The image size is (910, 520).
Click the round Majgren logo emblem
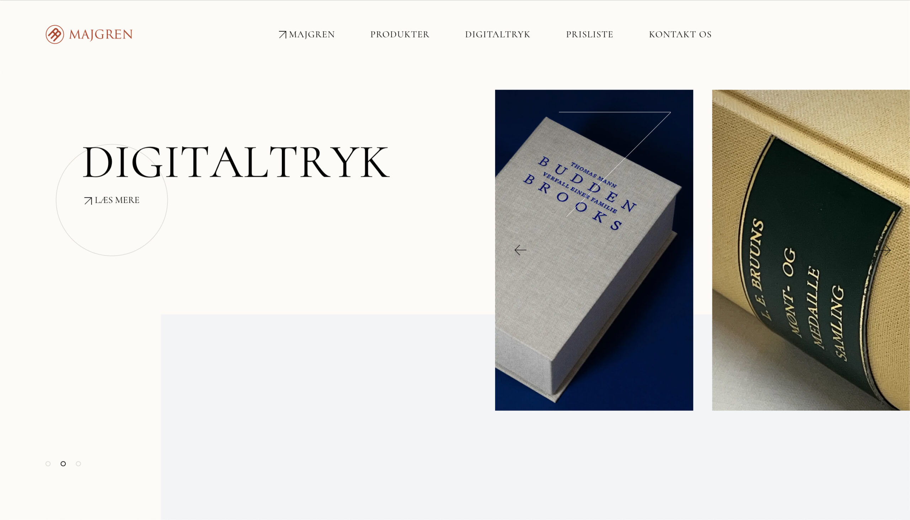coord(55,34)
